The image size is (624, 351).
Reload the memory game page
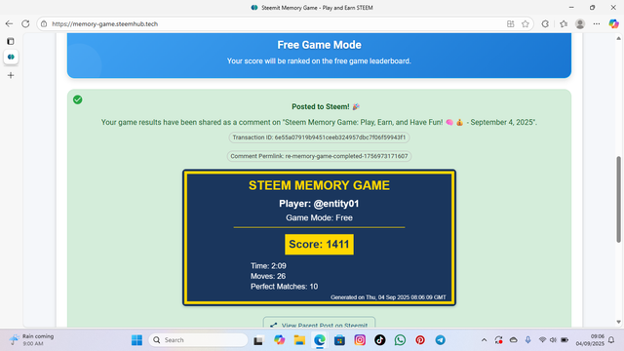[x=25, y=23]
